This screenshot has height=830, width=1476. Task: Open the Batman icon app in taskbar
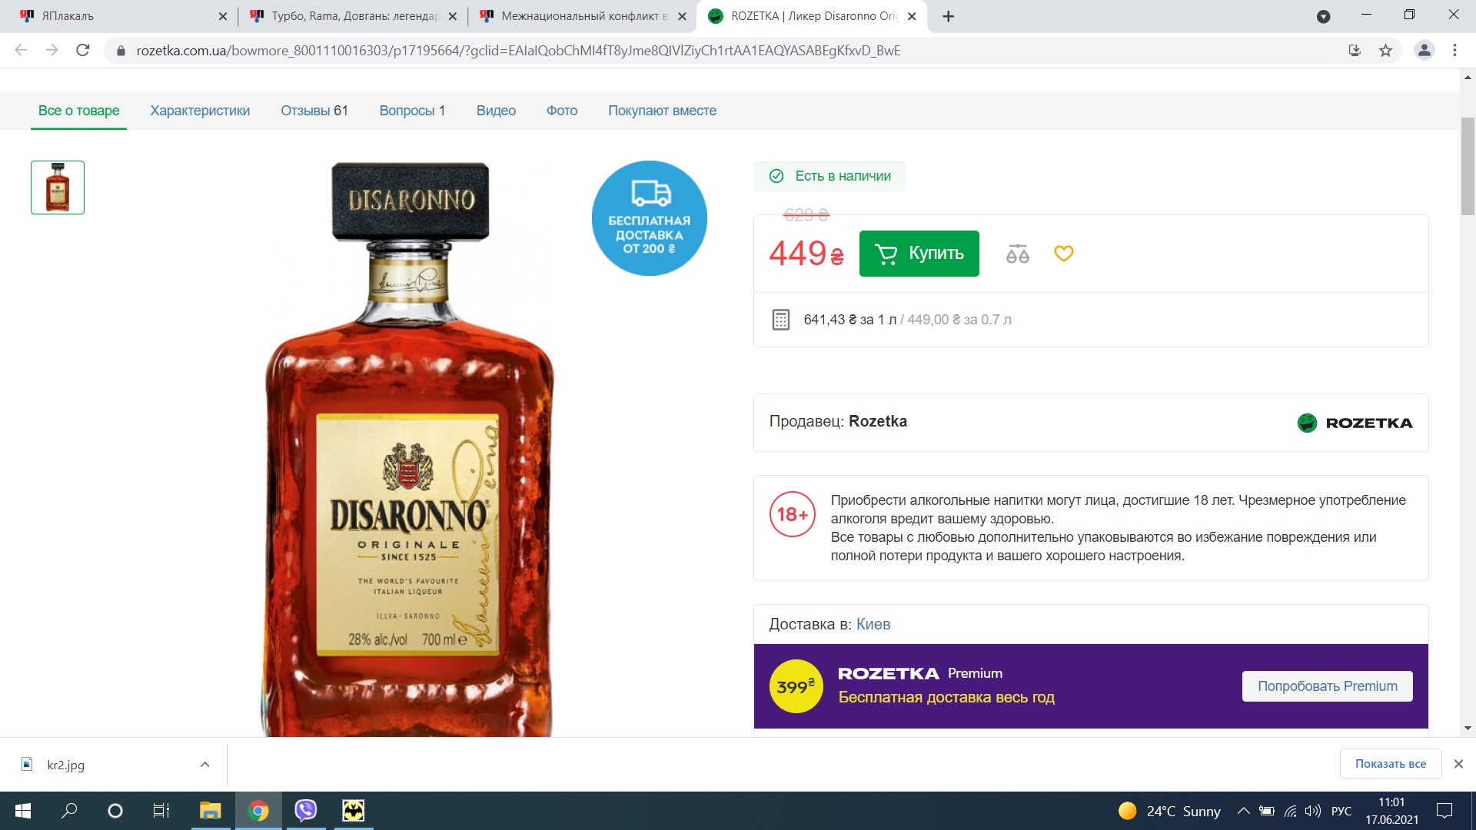click(x=354, y=811)
